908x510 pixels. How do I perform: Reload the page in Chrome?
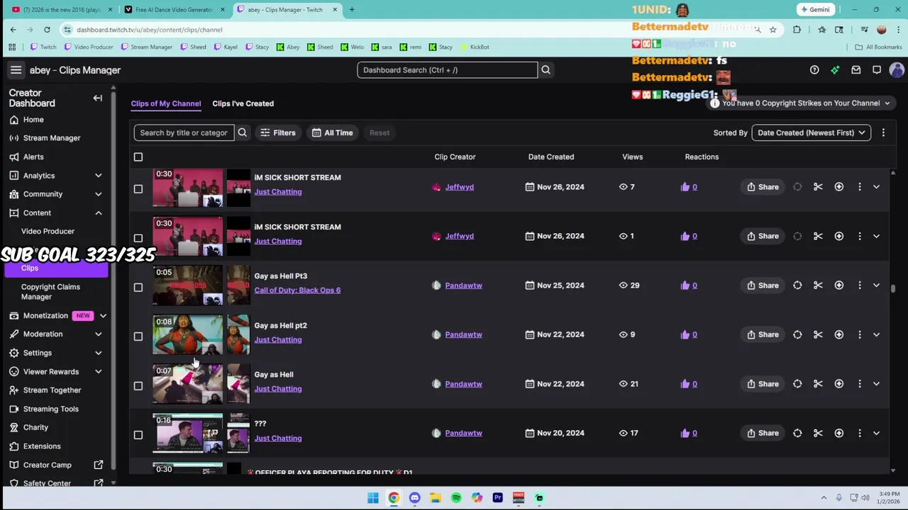tap(47, 30)
